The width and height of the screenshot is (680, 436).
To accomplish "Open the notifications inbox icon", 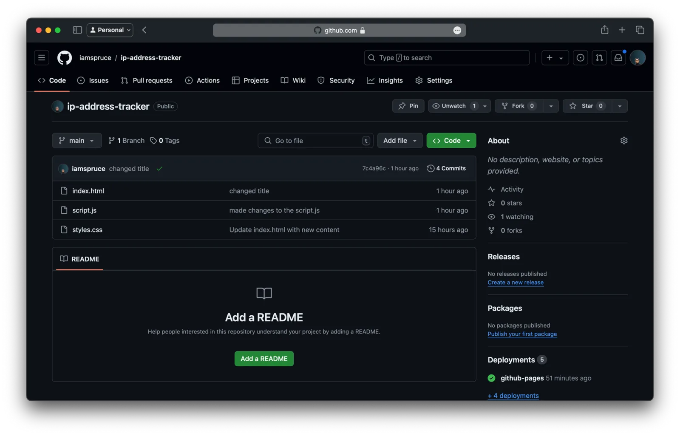I will 618,58.
